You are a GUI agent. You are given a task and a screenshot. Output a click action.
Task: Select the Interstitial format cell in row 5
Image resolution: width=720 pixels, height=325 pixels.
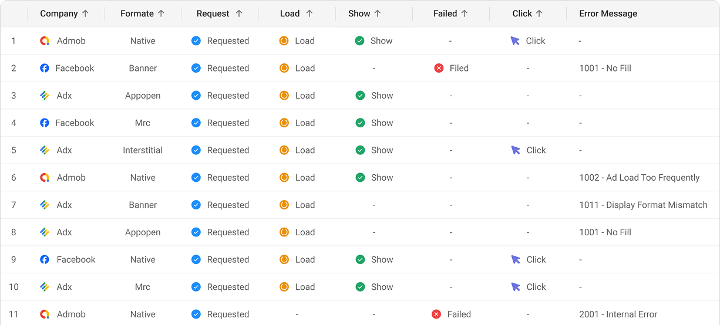(143, 150)
